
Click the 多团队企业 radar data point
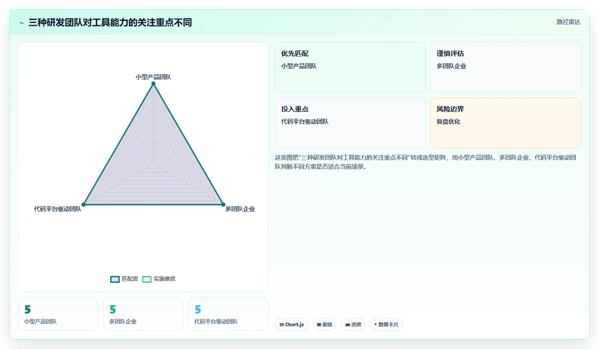pyautogui.click(x=223, y=205)
